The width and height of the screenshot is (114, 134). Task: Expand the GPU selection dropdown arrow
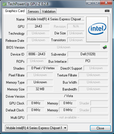point(65,128)
